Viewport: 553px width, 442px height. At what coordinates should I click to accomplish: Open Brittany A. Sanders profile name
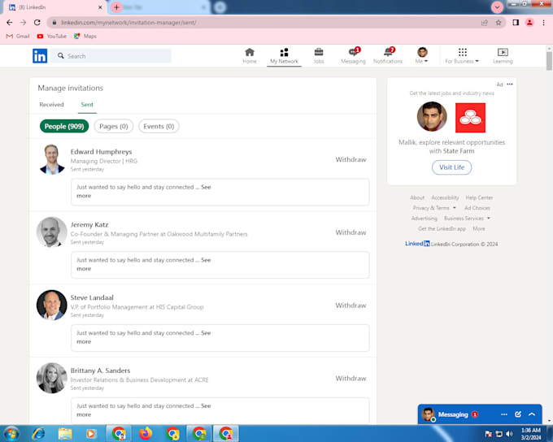point(100,370)
